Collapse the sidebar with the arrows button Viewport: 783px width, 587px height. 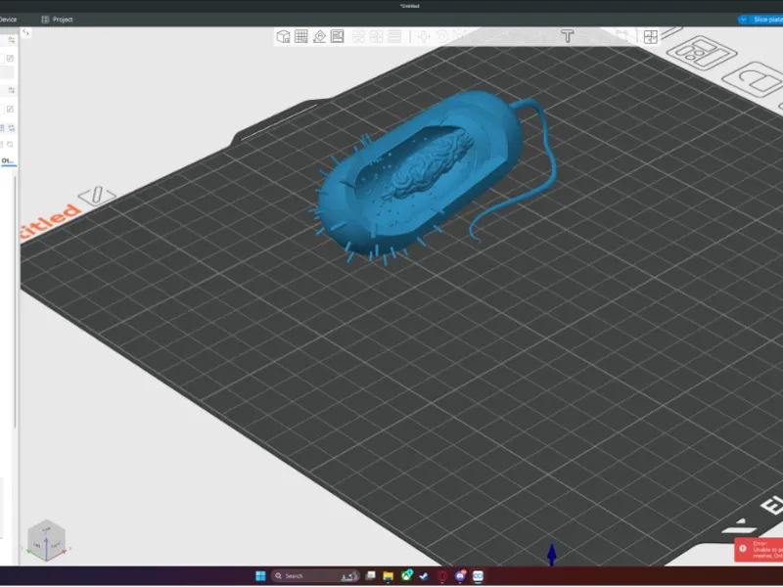click(26, 32)
